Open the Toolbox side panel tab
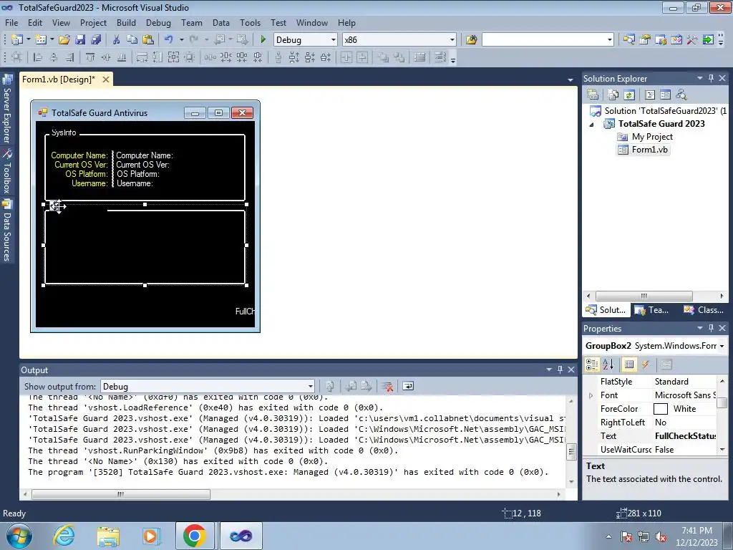This screenshot has height=550, width=733. (7, 172)
